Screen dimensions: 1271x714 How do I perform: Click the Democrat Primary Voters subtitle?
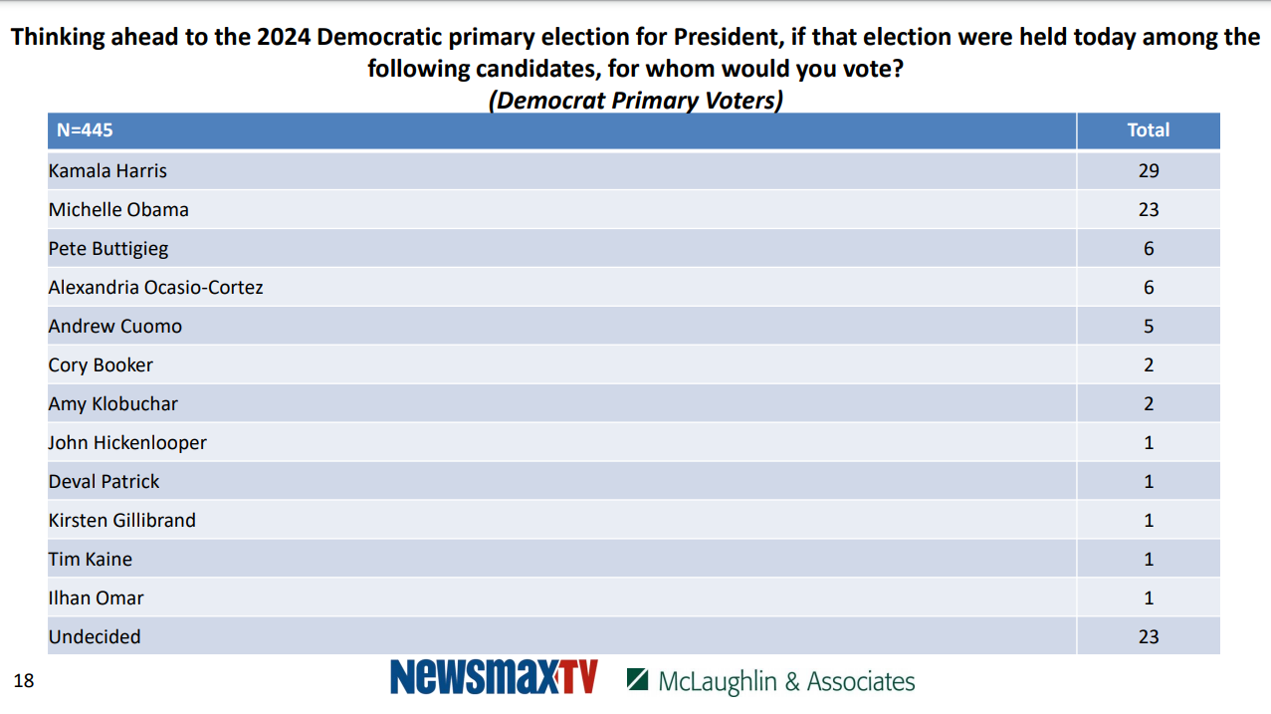(x=635, y=101)
